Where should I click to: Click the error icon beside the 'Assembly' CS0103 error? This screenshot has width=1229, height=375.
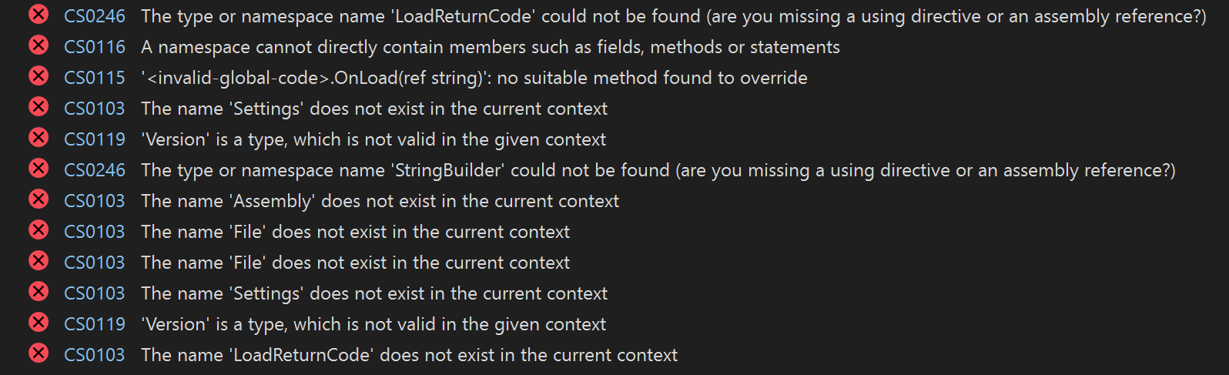tap(39, 199)
